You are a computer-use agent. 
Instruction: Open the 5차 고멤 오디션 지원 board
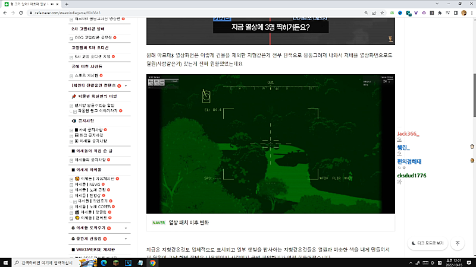[92, 56]
